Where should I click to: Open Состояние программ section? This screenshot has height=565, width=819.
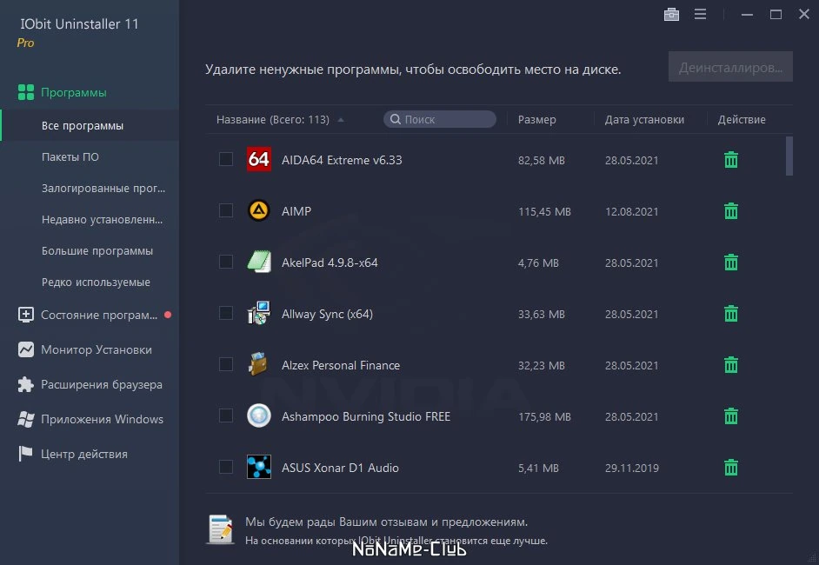click(x=99, y=315)
